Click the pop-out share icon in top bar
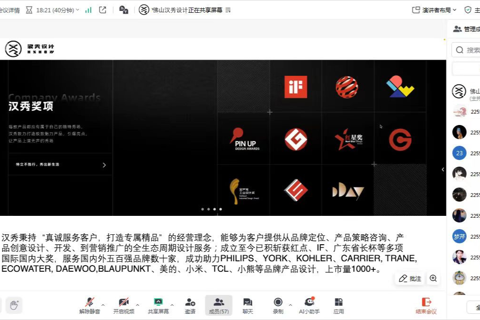Image resolution: width=480 pixels, height=320 pixels. pos(103,10)
